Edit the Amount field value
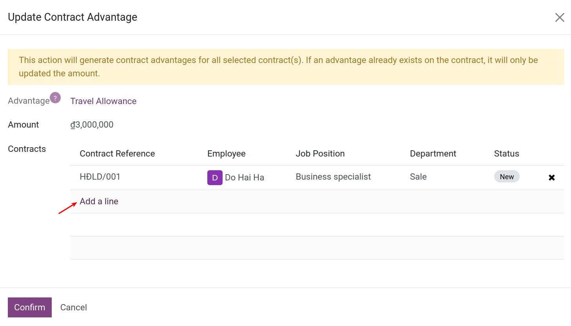571x326 pixels. click(x=92, y=124)
